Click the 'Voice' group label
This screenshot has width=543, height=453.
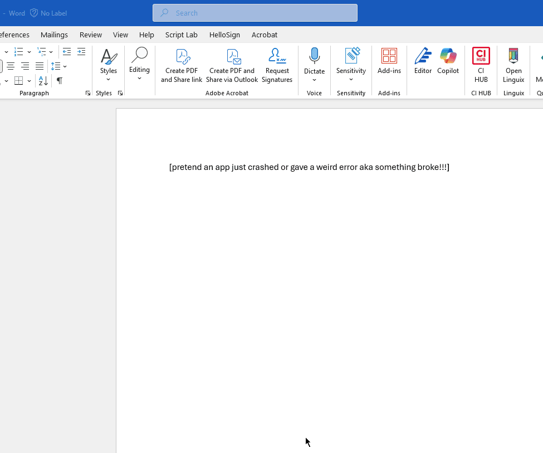click(x=315, y=93)
